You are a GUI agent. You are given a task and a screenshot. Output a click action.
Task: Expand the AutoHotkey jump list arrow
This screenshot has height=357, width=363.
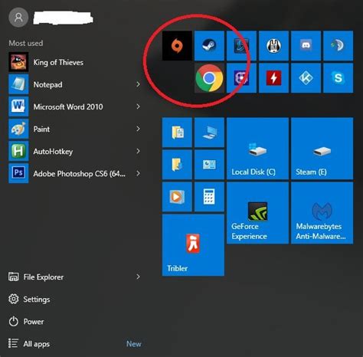click(x=138, y=151)
